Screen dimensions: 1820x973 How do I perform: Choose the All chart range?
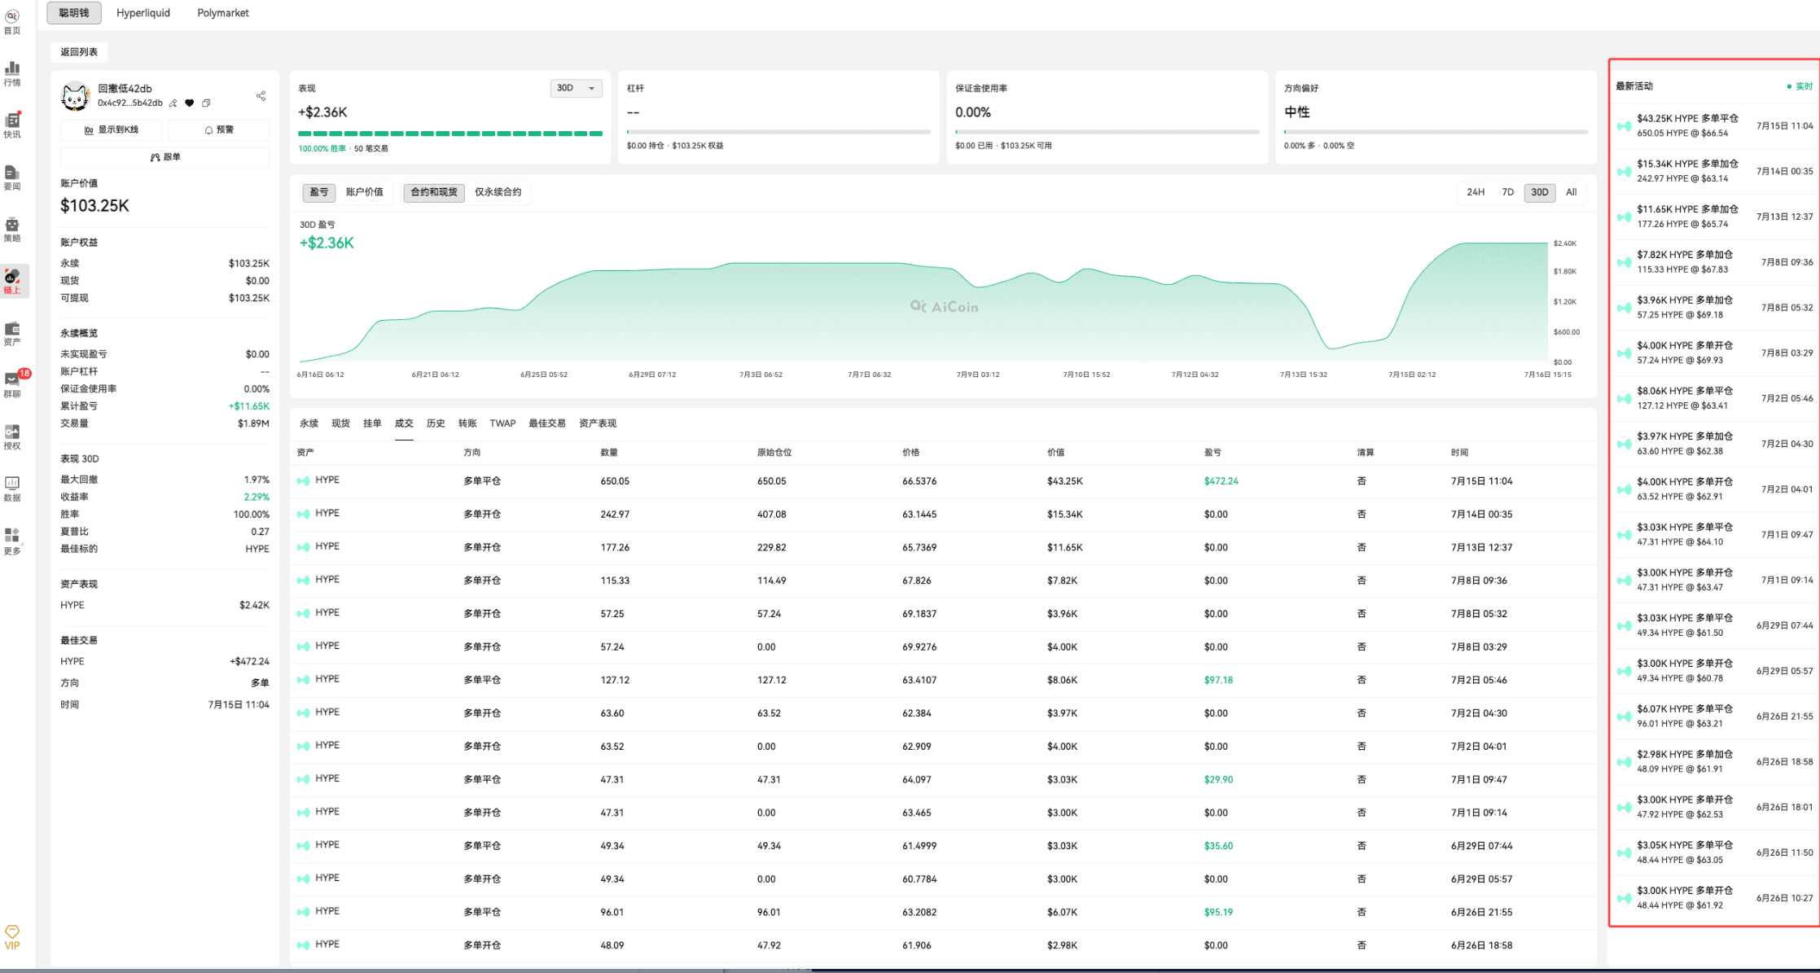coord(1571,192)
